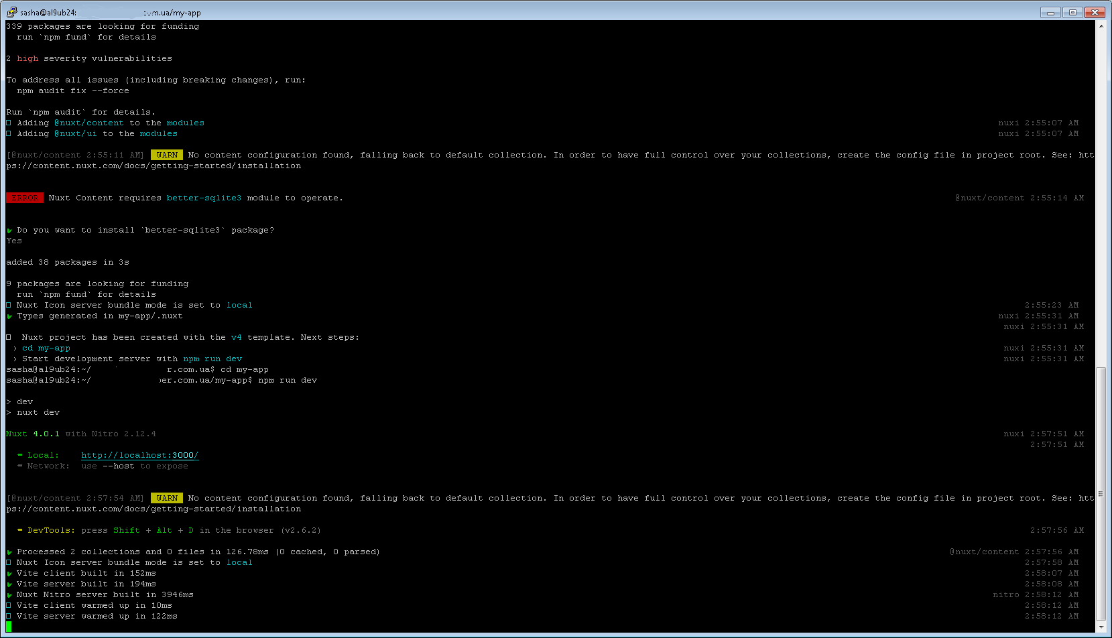
Task: Click the ERROR badge from @nuxt/content
Action: coord(24,198)
